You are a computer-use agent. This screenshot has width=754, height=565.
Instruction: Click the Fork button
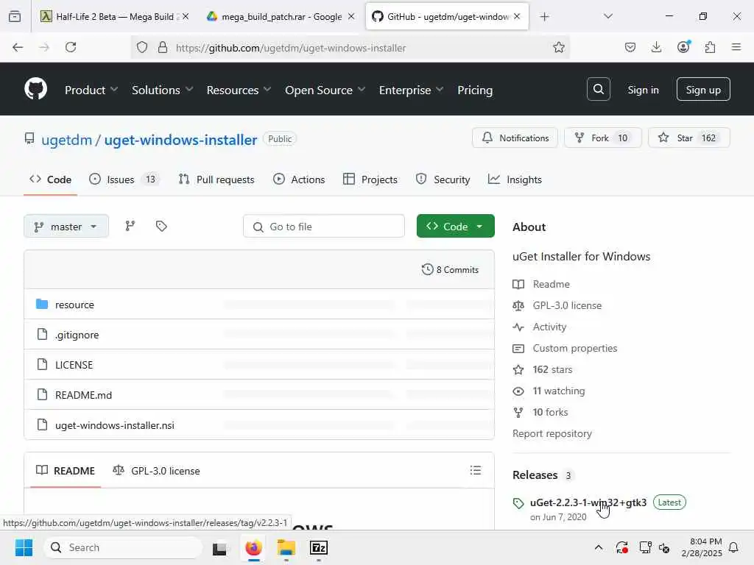[x=603, y=138]
